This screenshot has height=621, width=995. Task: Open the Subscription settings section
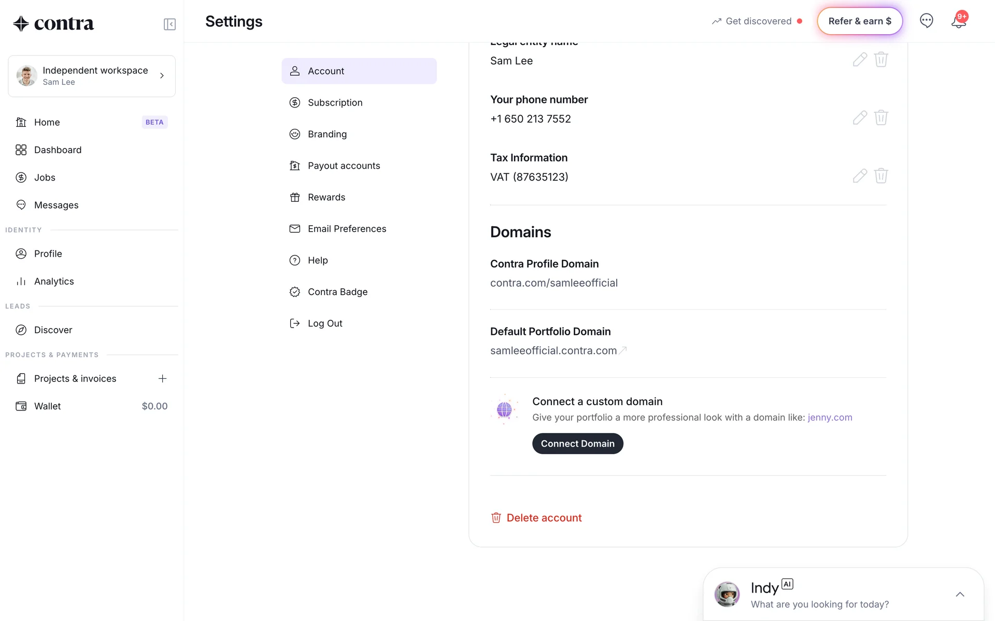tap(335, 102)
